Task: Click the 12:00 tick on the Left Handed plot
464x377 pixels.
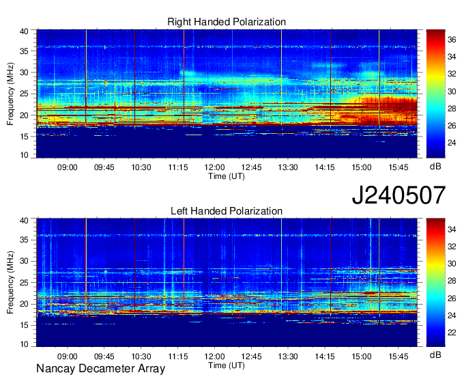Action: 214,357
